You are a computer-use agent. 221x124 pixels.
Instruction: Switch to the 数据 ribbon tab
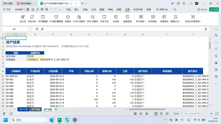[102, 9]
